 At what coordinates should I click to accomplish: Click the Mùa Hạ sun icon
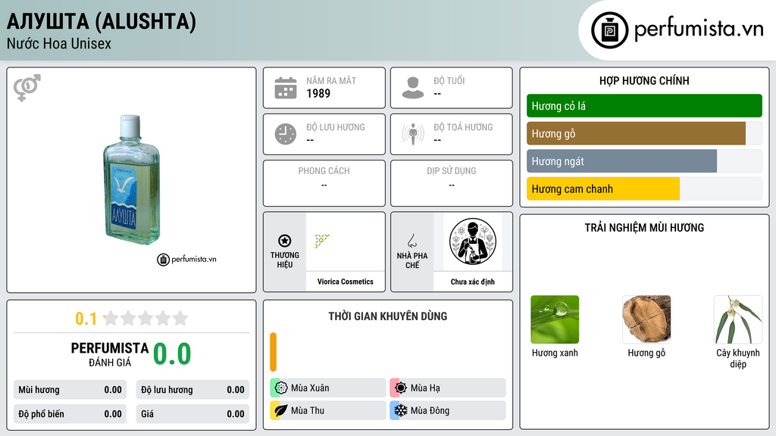401,388
